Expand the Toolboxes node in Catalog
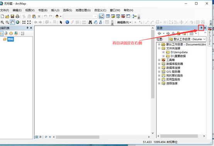 click(159, 60)
